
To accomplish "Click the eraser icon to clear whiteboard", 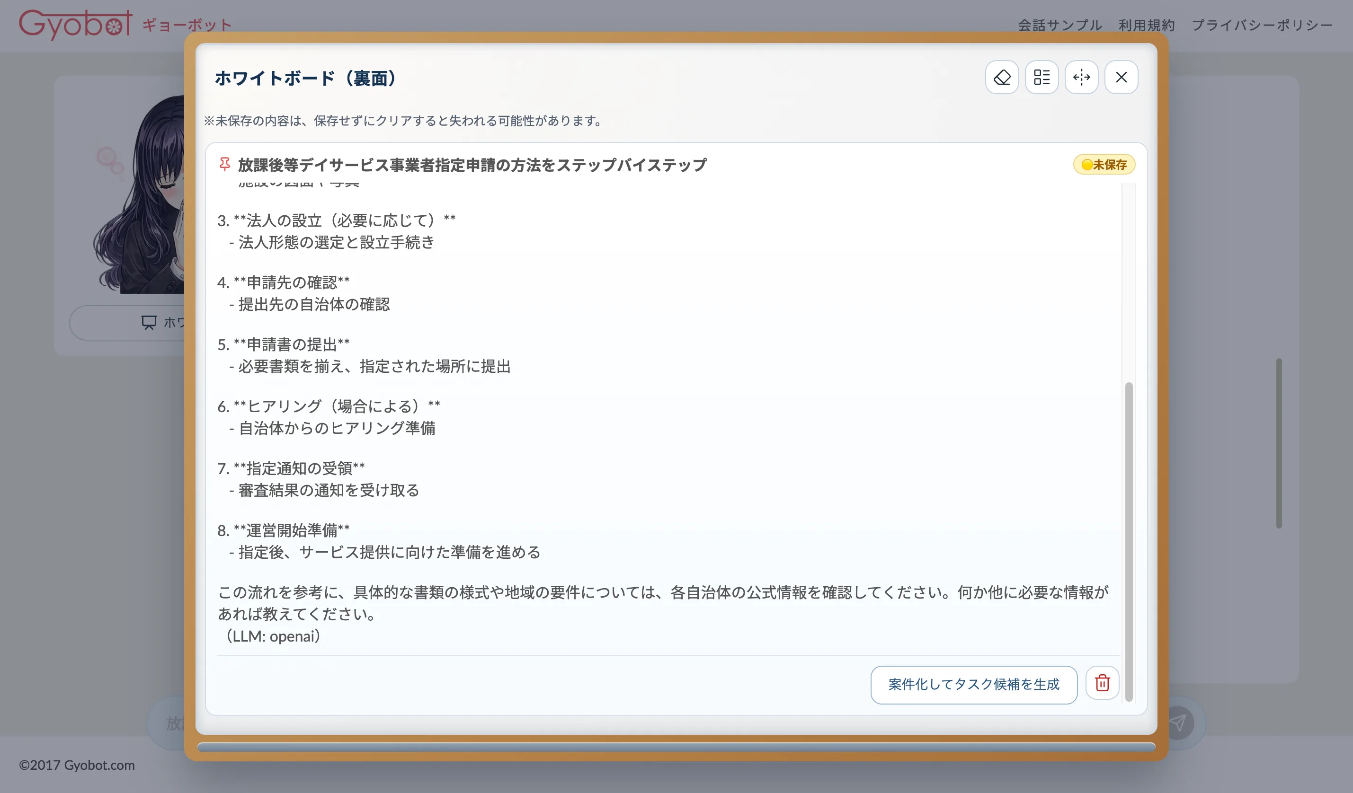I will pos(1002,77).
